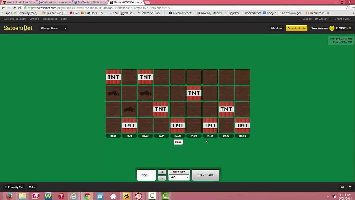The image size is (355, 200).
Task: Click the Deposit bitcoin button
Action: (x=296, y=28)
